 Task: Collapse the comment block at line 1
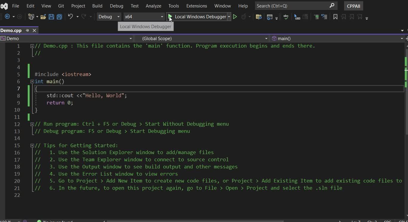click(x=32, y=46)
